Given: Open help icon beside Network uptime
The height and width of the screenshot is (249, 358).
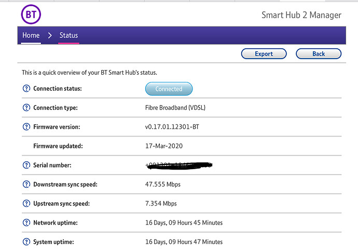Looking at the screenshot, I should pyautogui.click(x=26, y=223).
